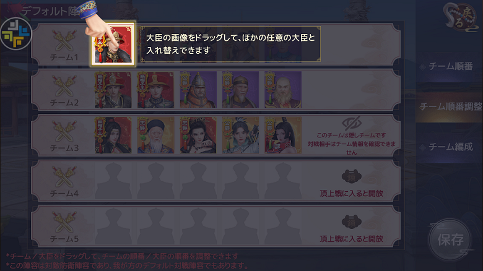Click the crossed swords icon for チーム2

pos(64,85)
